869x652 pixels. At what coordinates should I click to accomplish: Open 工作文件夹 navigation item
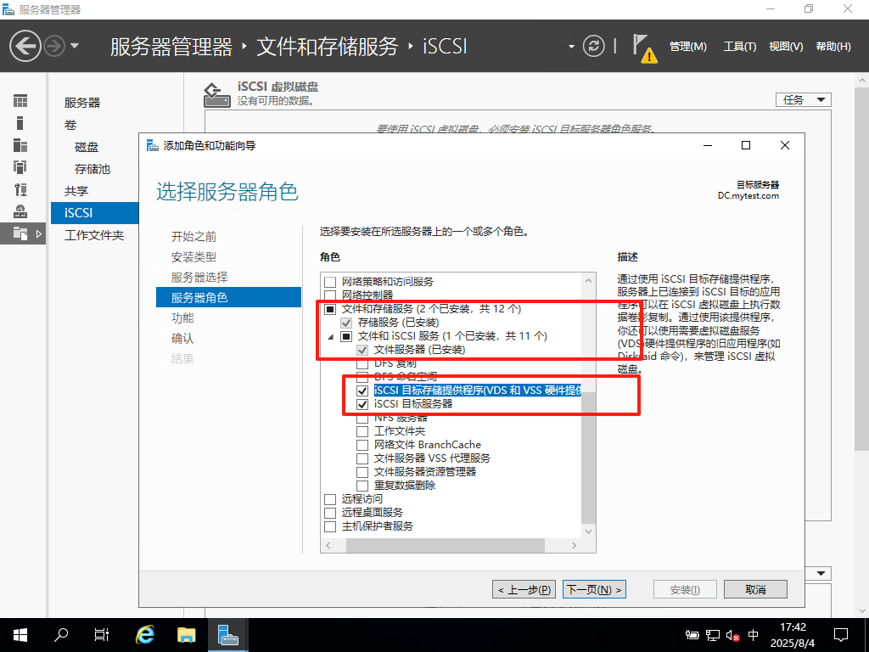(94, 235)
